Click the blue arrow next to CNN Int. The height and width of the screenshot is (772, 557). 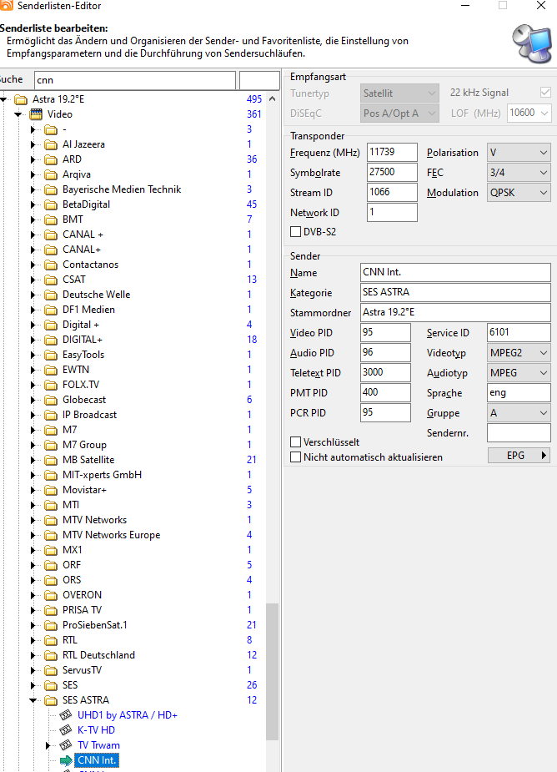pyautogui.click(x=67, y=760)
